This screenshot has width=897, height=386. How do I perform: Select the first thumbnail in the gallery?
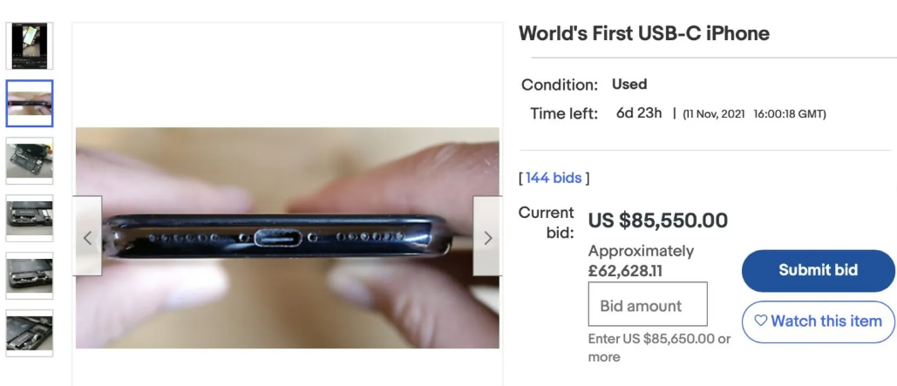30,45
